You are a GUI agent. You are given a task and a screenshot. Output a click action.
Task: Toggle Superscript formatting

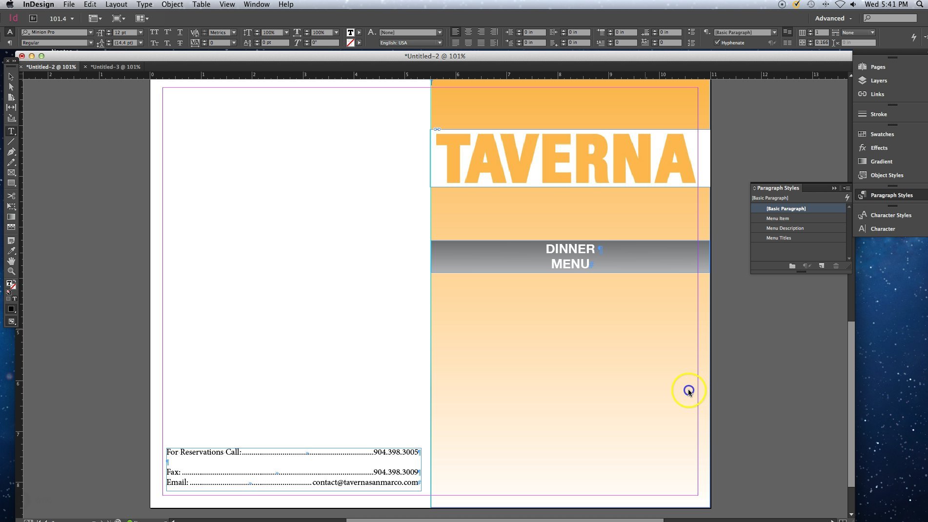[167, 32]
